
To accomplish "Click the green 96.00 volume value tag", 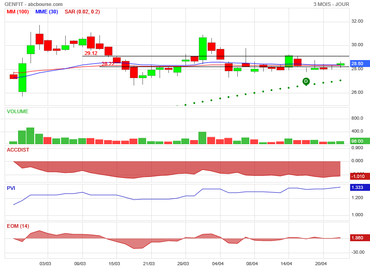I will click(359, 141).
